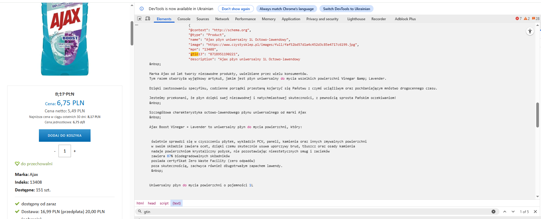Click the heart icon next to do przechowalni
541x219 pixels.
[17, 164]
